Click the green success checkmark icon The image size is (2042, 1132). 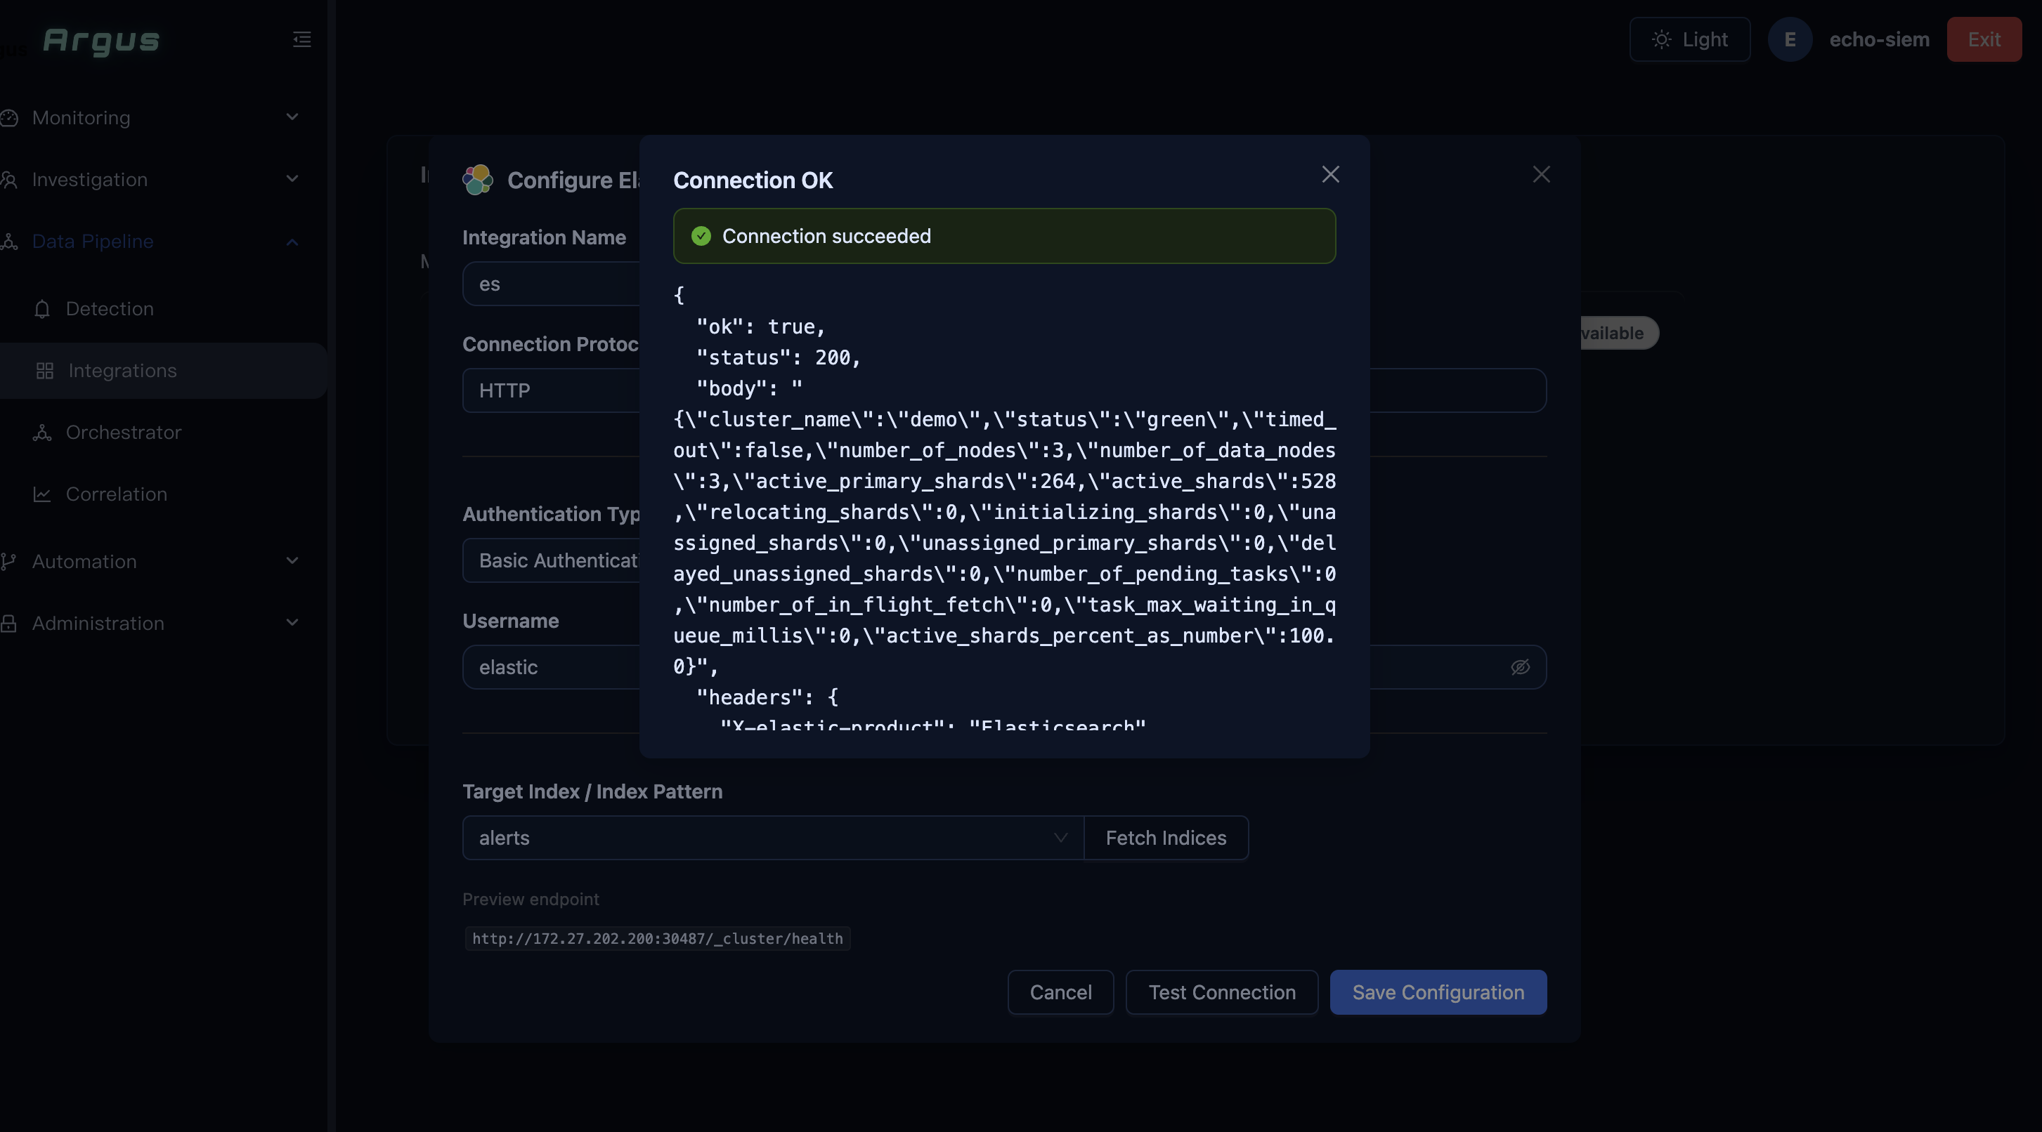701,236
